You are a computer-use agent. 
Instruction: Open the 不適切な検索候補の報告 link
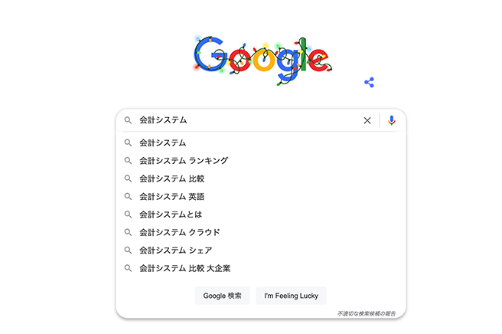[x=369, y=313]
